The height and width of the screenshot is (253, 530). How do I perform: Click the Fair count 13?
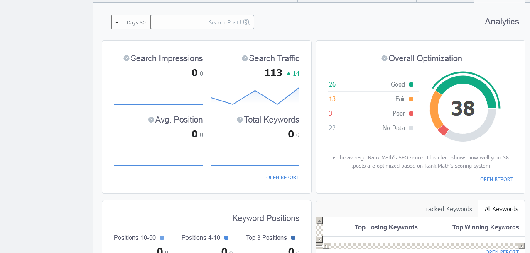coord(332,99)
